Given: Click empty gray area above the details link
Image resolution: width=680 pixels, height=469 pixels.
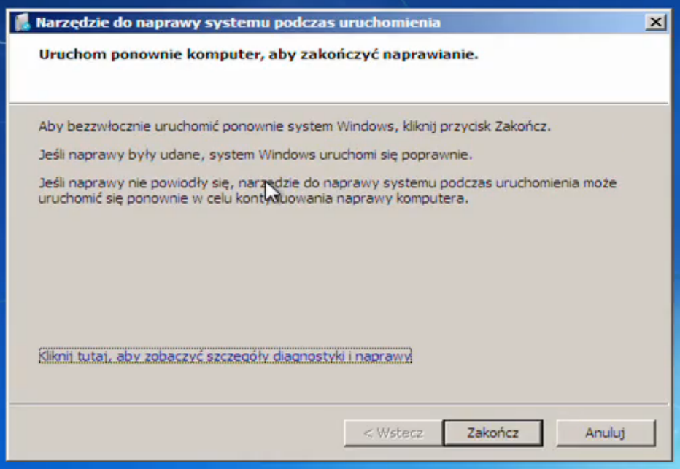Looking at the screenshot, I should [x=339, y=277].
